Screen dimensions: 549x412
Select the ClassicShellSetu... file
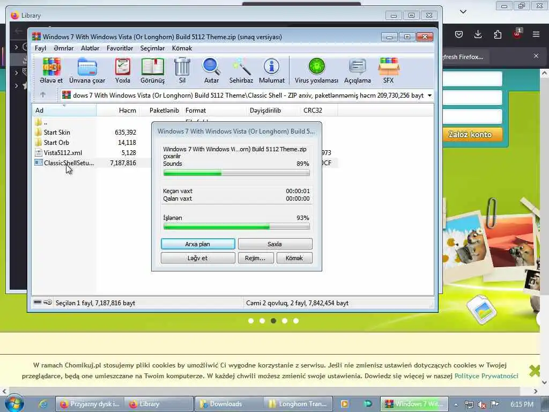click(x=69, y=163)
